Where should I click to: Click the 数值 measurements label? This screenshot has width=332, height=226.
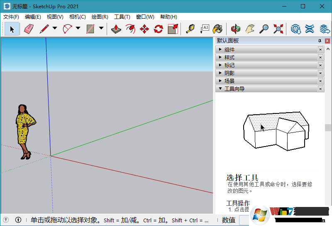[229, 220]
